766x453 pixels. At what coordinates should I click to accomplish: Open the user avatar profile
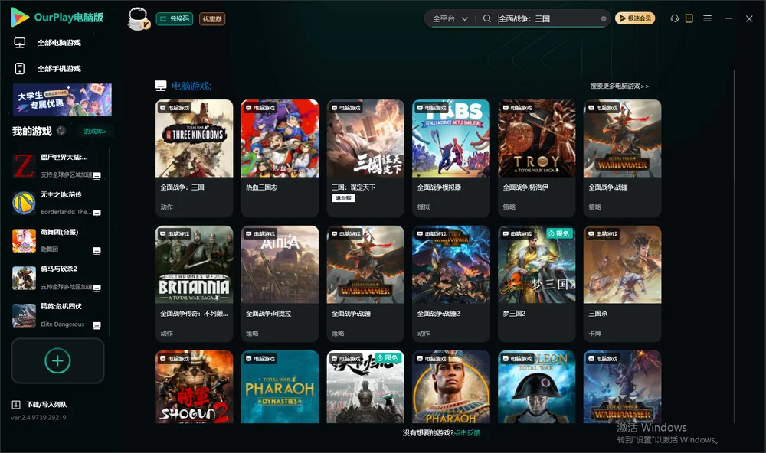pos(138,18)
